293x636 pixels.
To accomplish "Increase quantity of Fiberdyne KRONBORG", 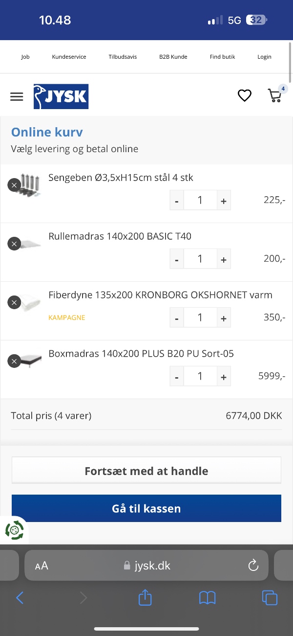I will [x=224, y=318].
